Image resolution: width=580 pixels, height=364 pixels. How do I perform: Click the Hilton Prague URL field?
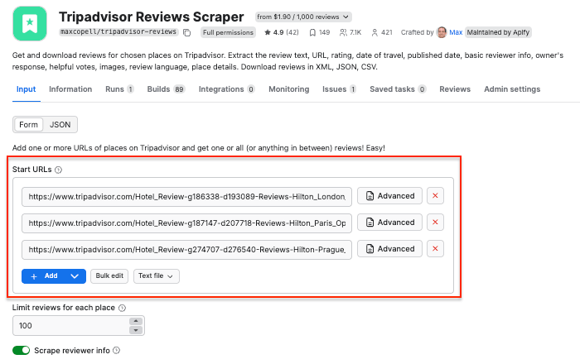click(186, 250)
